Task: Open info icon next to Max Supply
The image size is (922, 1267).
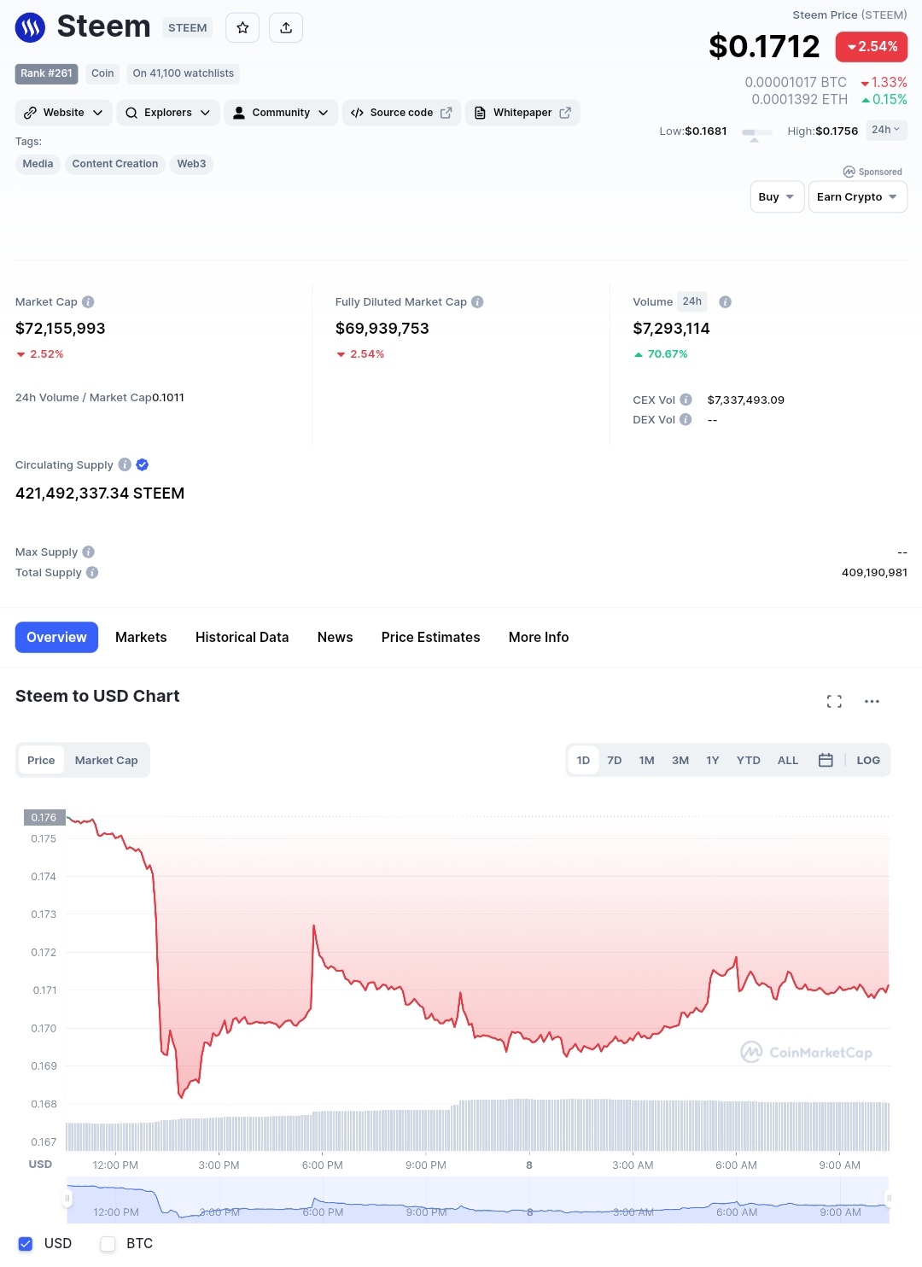Action: click(89, 552)
